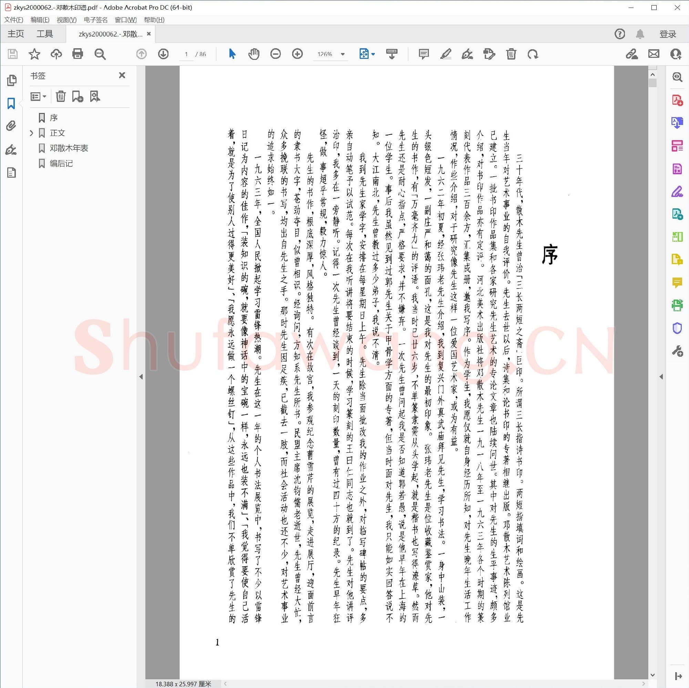689x688 pixels.
Task: Go to 邓散木年表 bookmark
Action: [69, 148]
